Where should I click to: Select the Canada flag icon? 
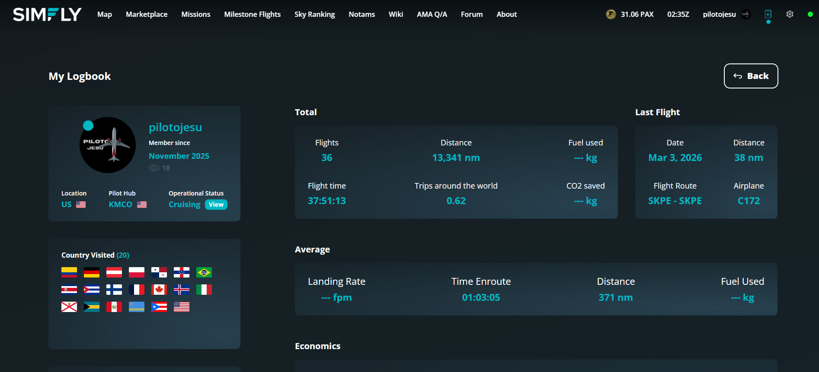coord(159,290)
